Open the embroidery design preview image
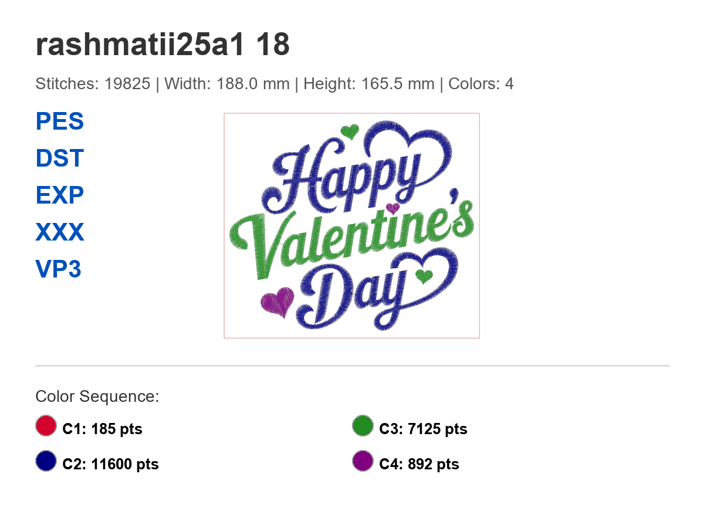The image size is (704, 528). (x=351, y=225)
